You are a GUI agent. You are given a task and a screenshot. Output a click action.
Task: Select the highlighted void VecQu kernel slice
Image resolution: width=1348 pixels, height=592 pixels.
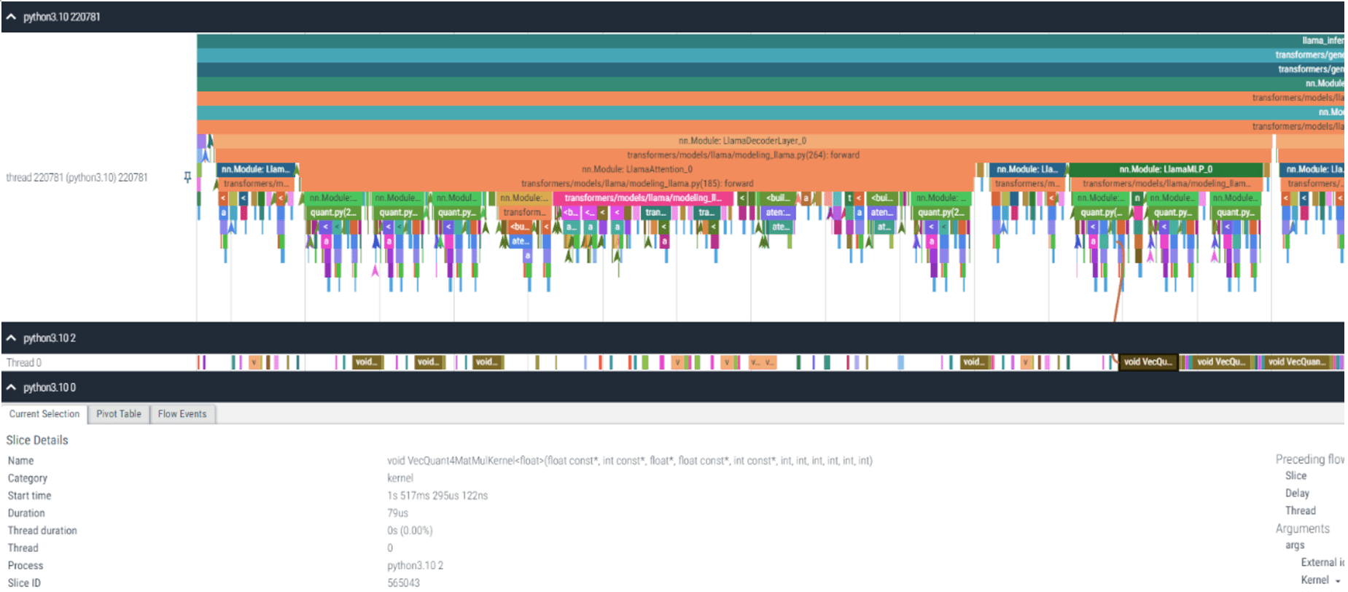[x=1148, y=362]
